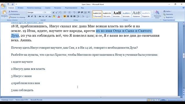Apply the Название style
The height and width of the screenshot is (104, 185).
[136, 14]
